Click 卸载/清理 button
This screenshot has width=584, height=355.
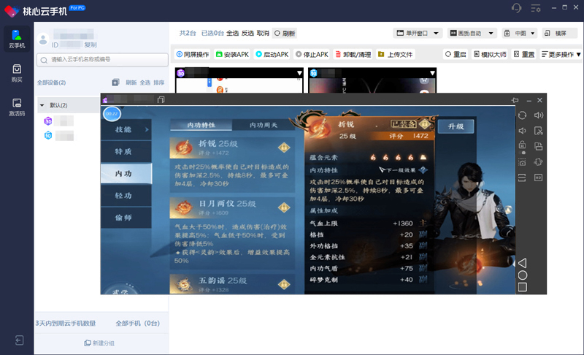tap(353, 54)
